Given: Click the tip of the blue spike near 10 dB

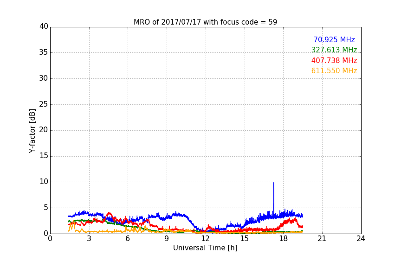Looking at the screenshot, I should 274,183.
